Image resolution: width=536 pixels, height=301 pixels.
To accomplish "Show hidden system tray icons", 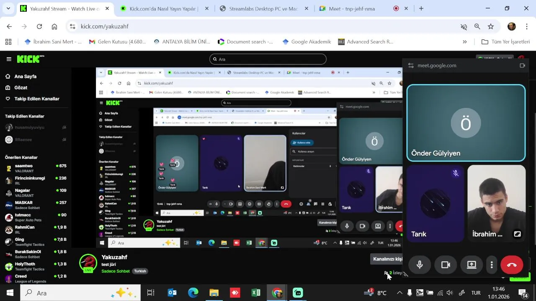I will coord(399,293).
